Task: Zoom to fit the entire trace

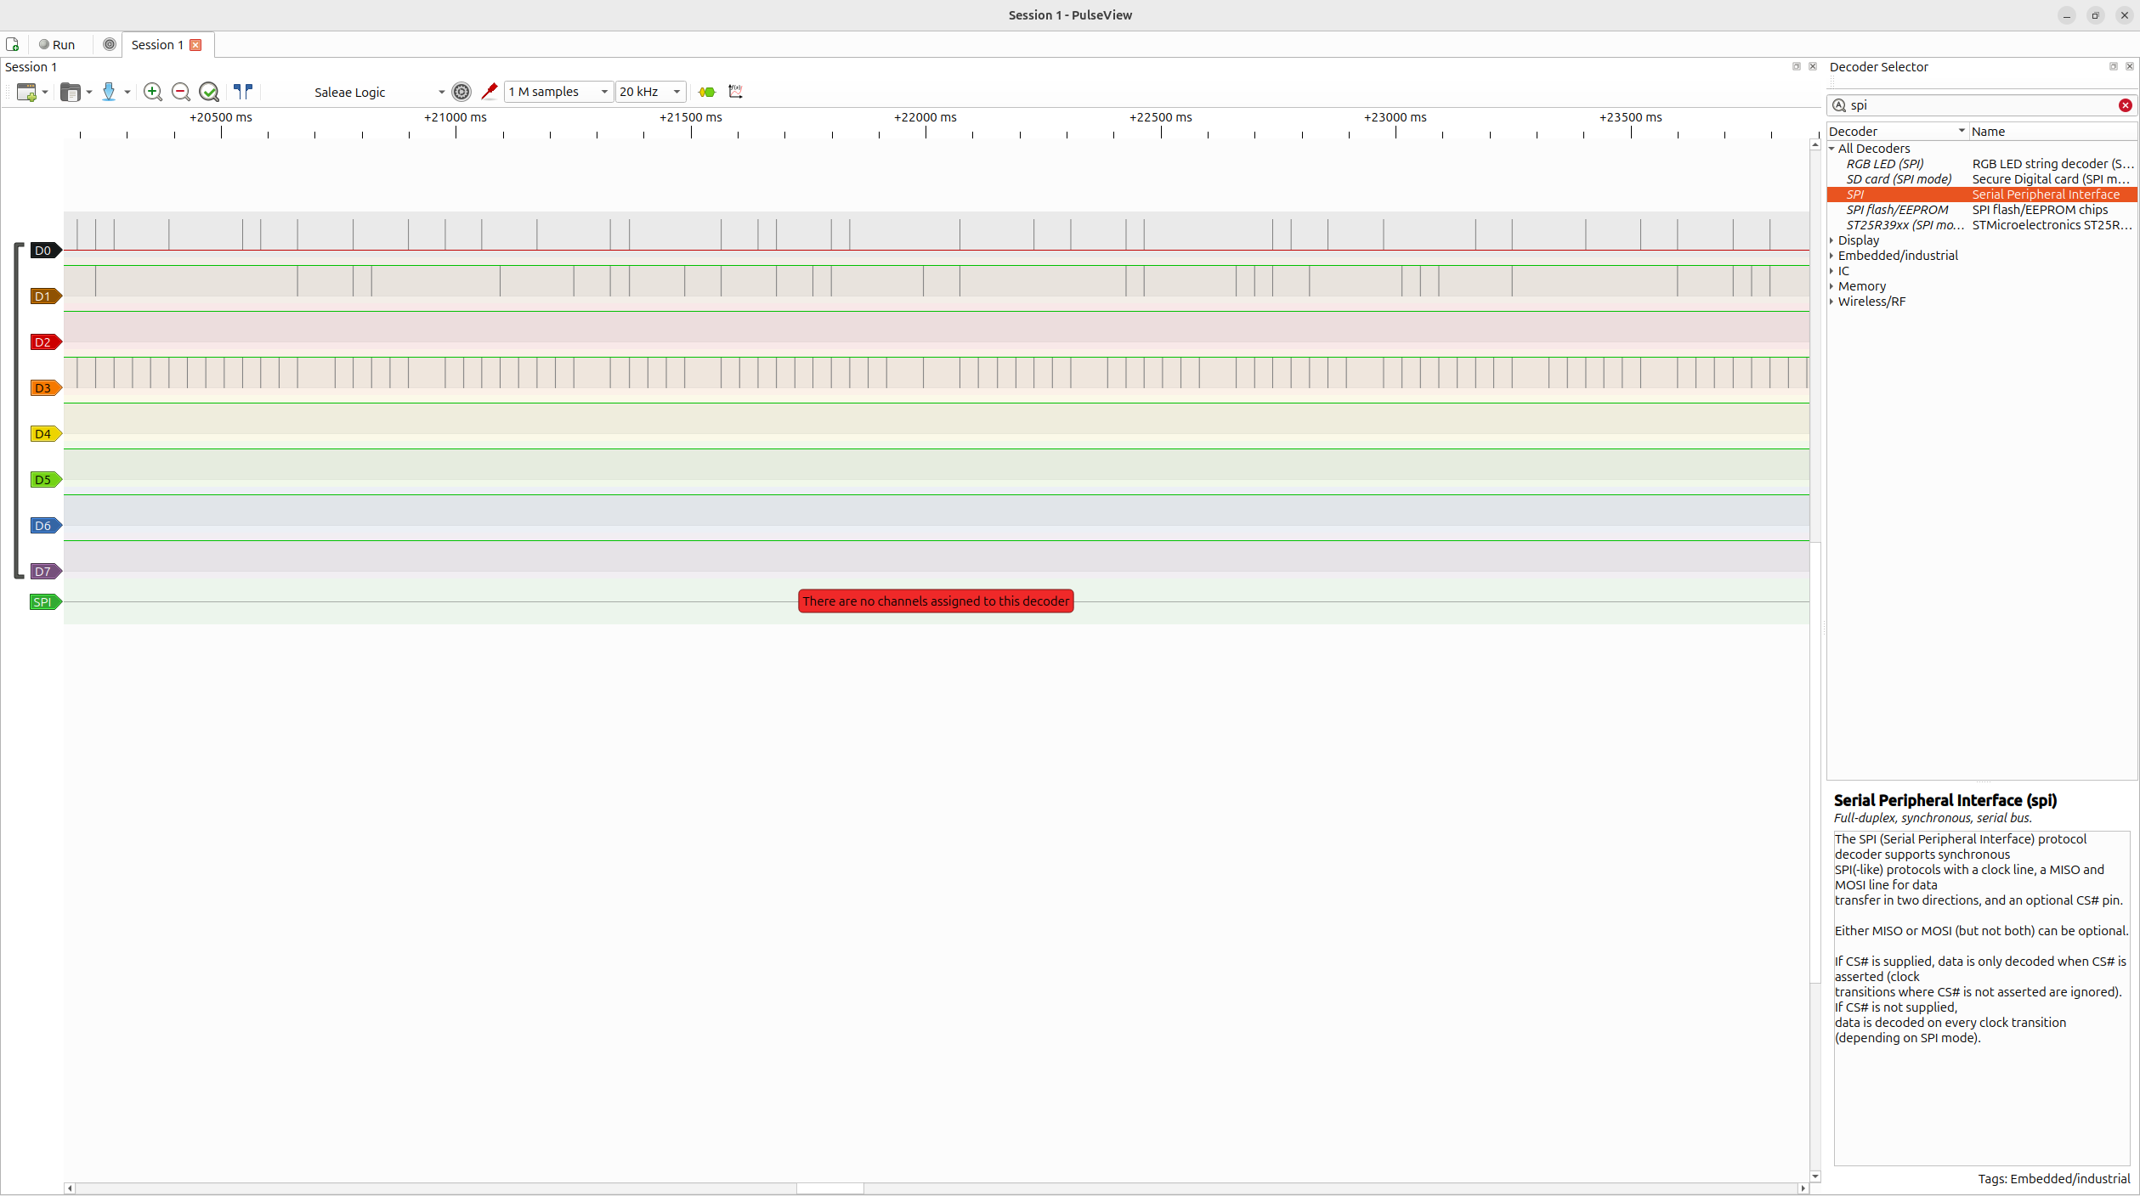Action: (210, 92)
